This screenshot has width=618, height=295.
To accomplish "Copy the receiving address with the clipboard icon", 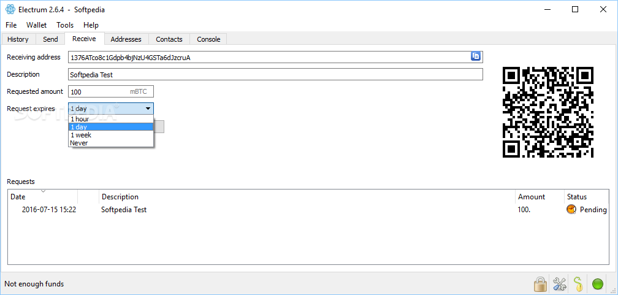I will [x=476, y=57].
